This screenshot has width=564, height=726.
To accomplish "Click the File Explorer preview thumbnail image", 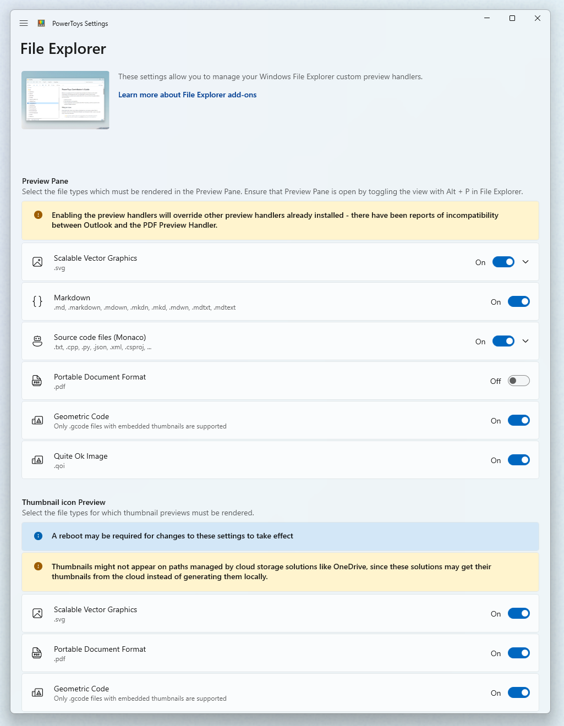I will pos(65,100).
